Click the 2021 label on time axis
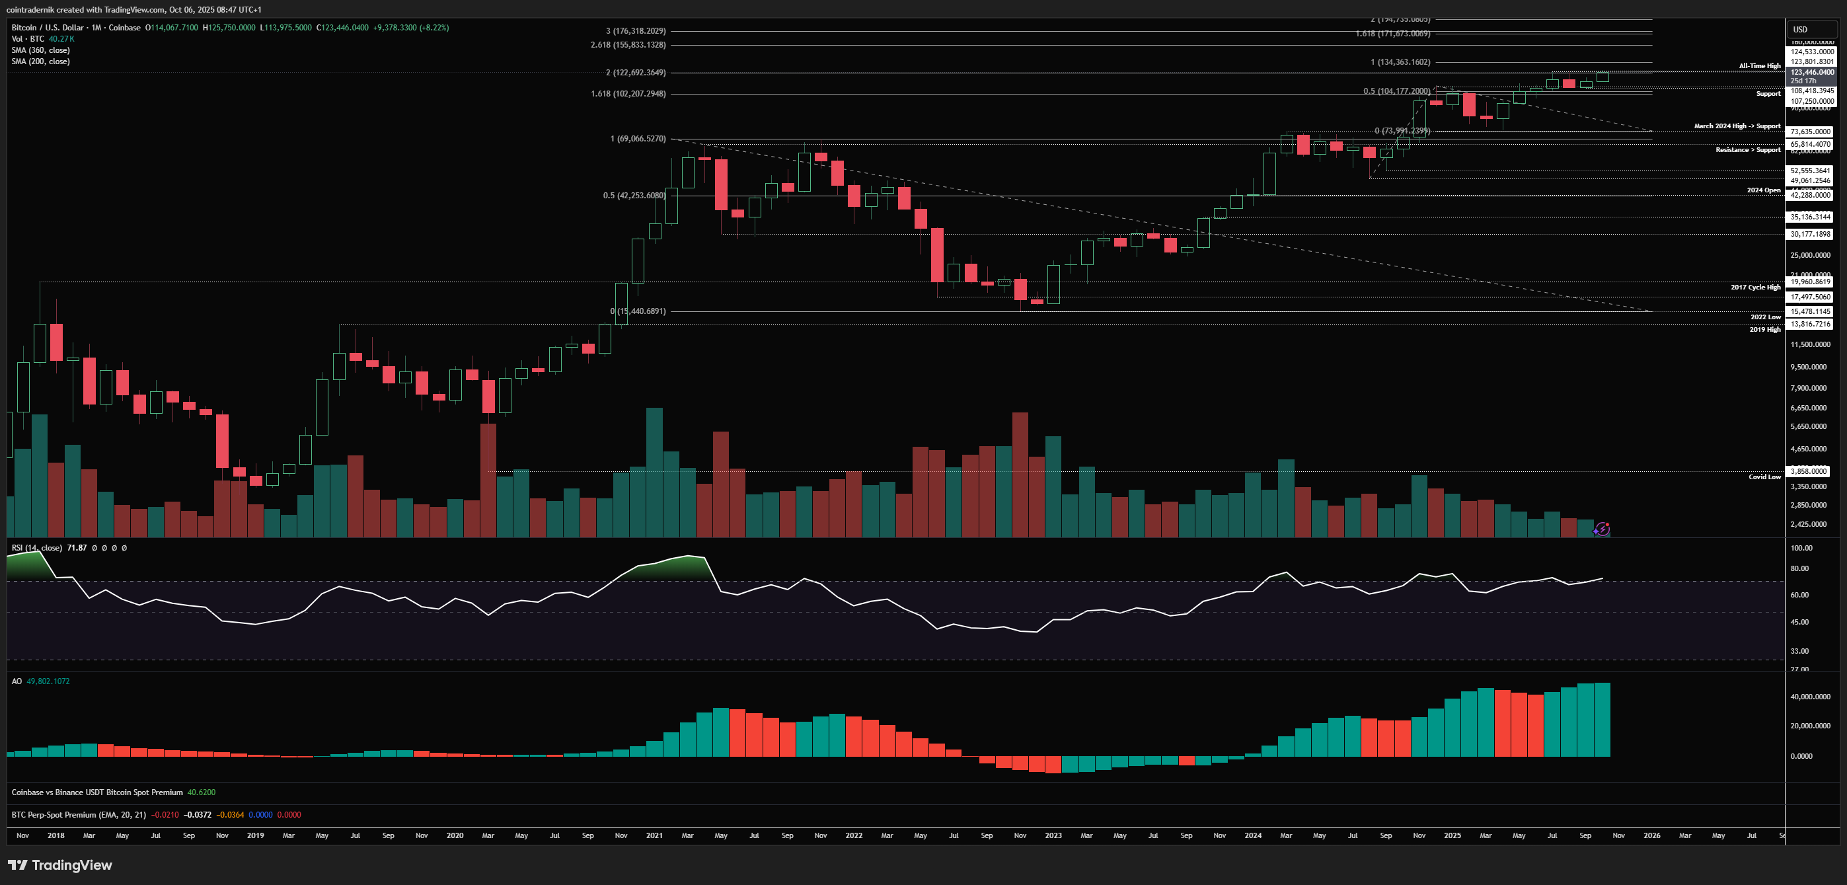The width and height of the screenshot is (1847, 885). pos(654,835)
